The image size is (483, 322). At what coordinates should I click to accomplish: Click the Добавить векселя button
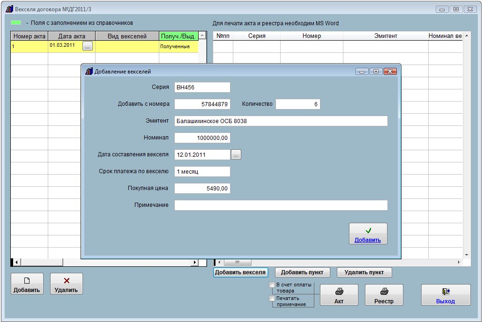[x=240, y=272]
